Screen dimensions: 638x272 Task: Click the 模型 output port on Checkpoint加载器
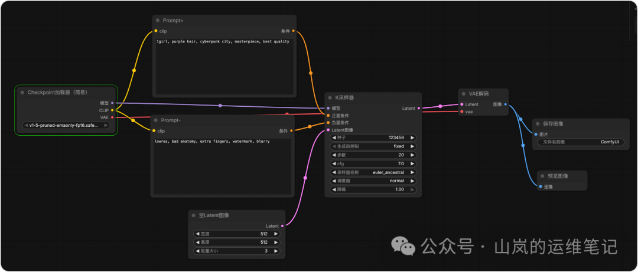(x=112, y=103)
